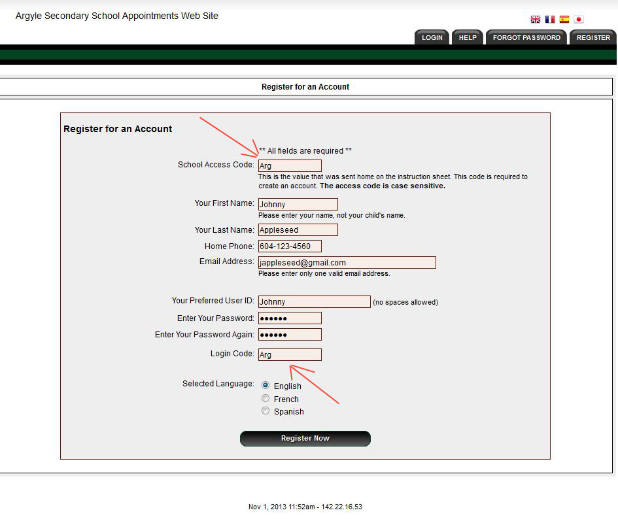
Task: Choose French as selected language
Action: (266, 399)
